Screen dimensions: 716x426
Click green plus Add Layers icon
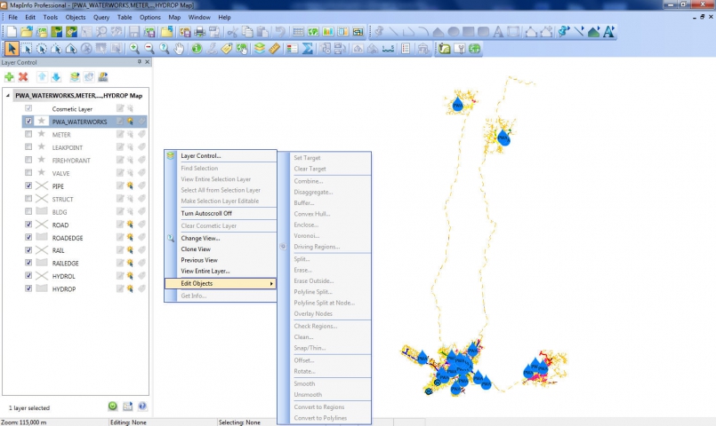click(x=9, y=77)
